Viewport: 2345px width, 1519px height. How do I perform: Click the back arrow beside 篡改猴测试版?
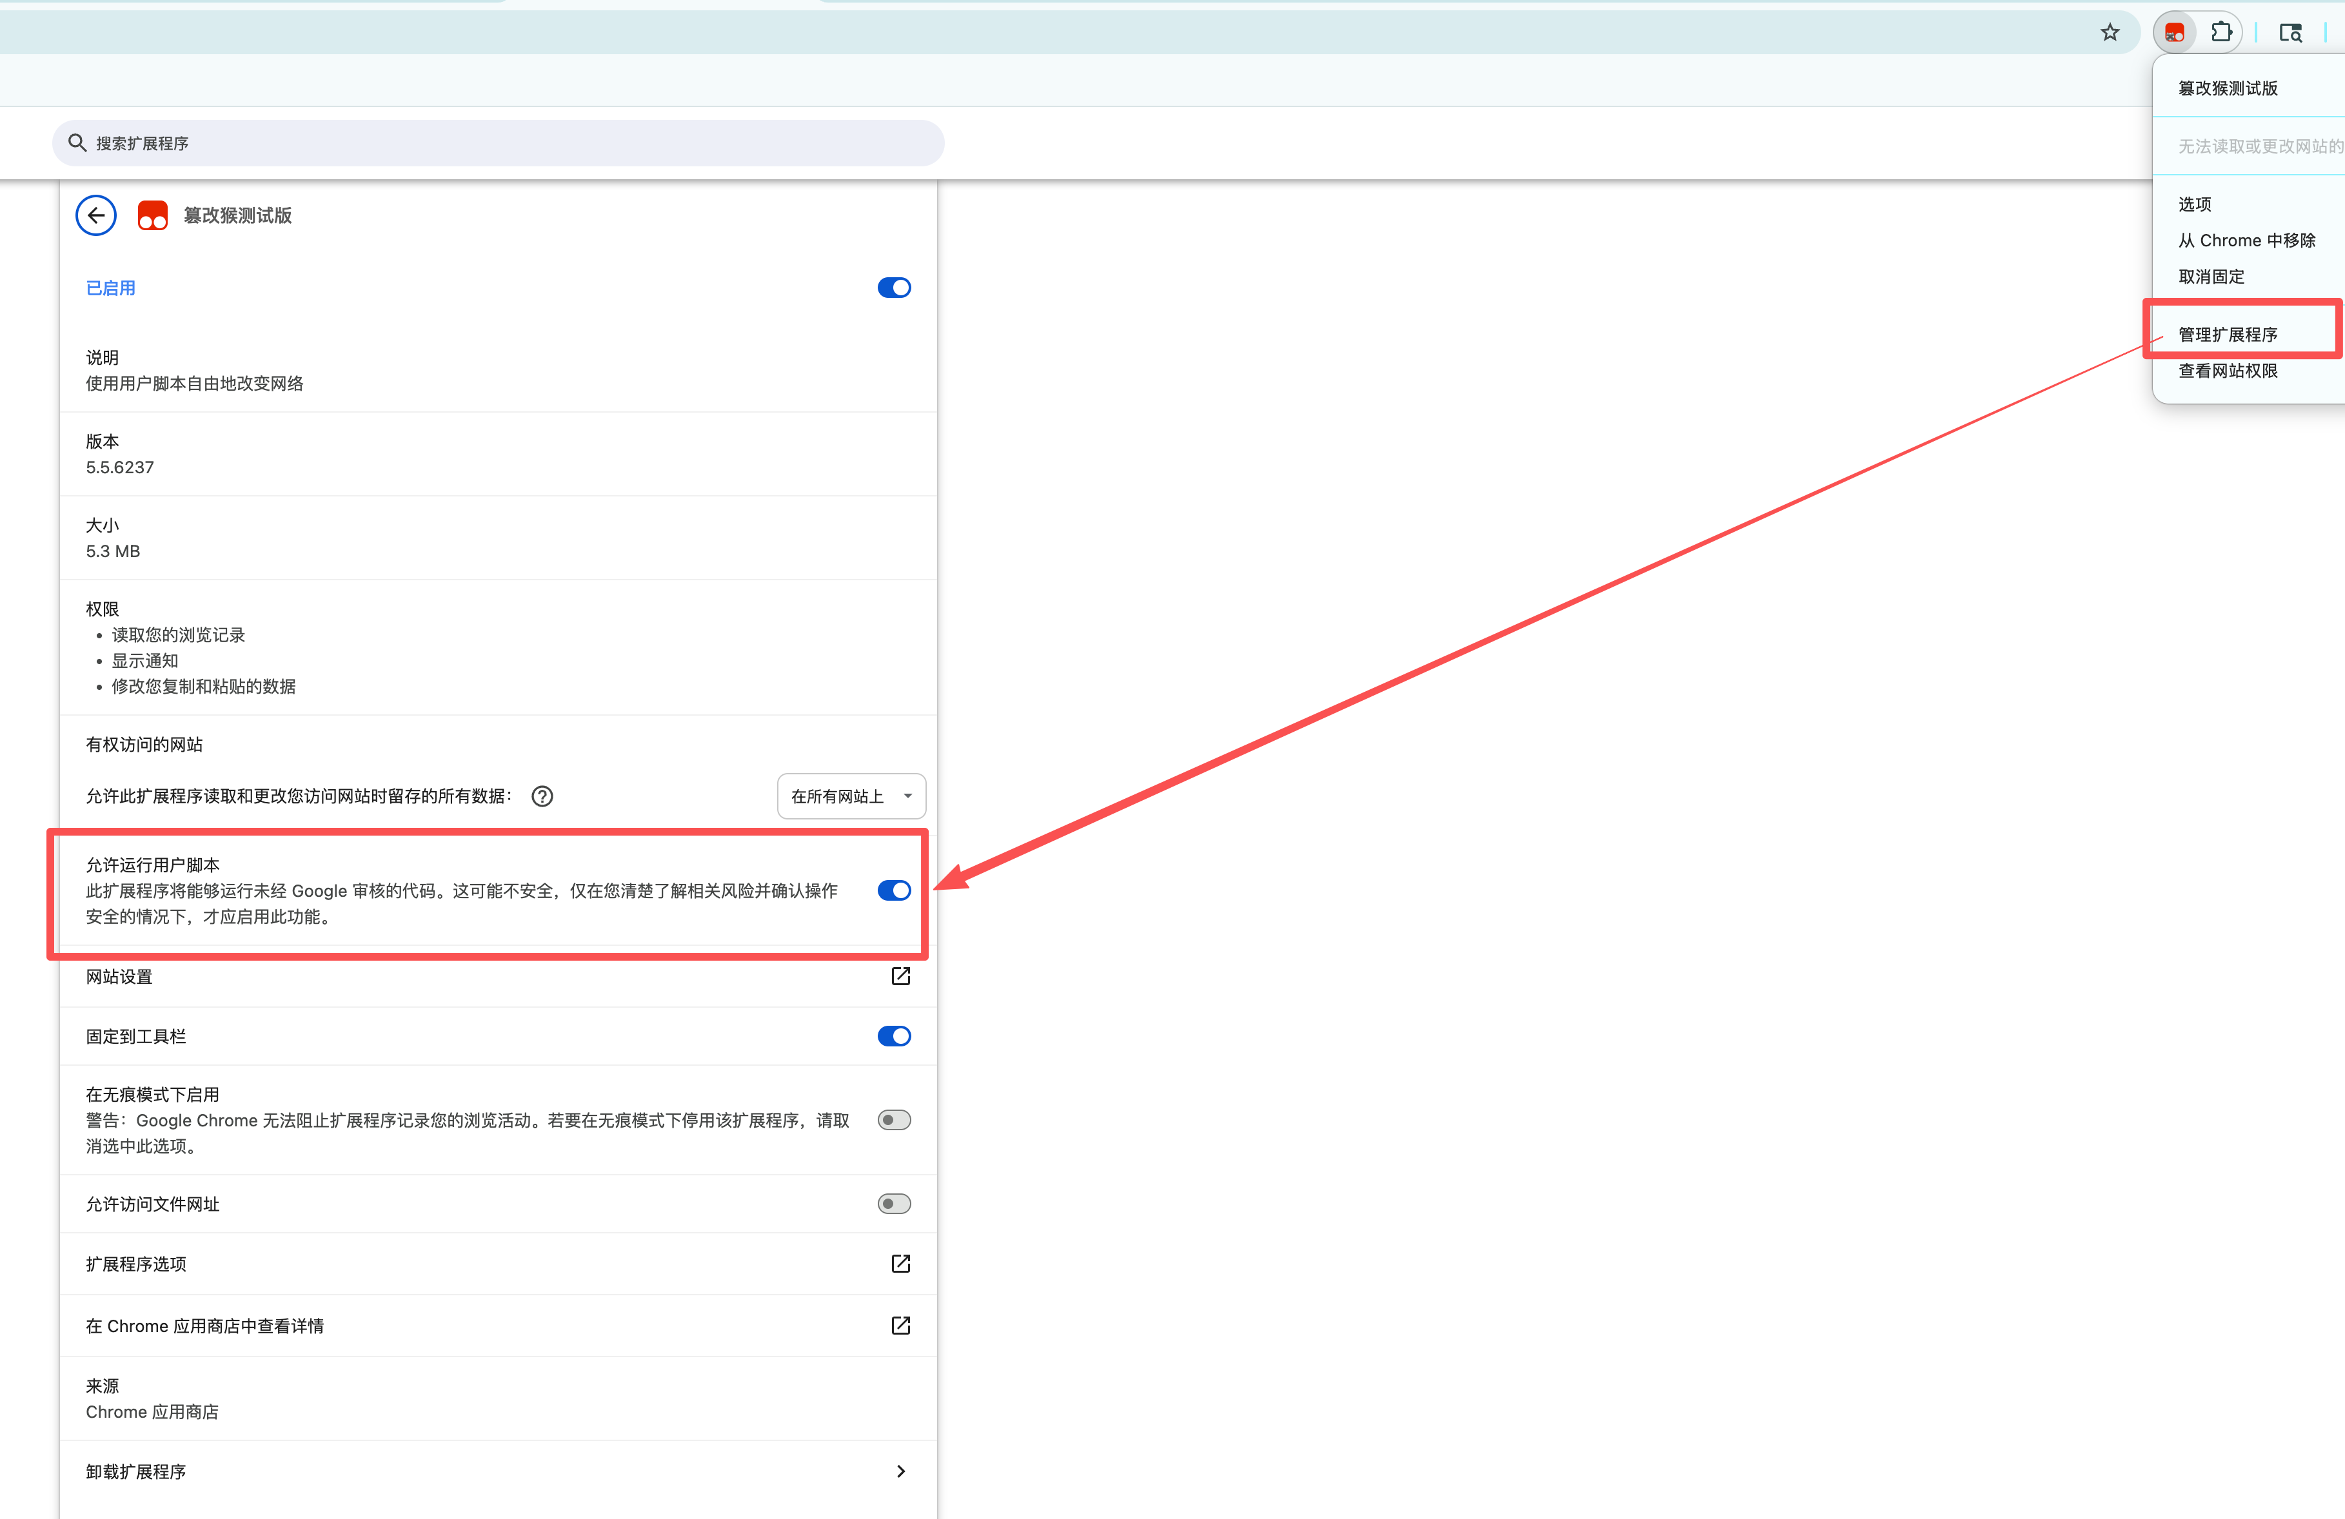97,216
